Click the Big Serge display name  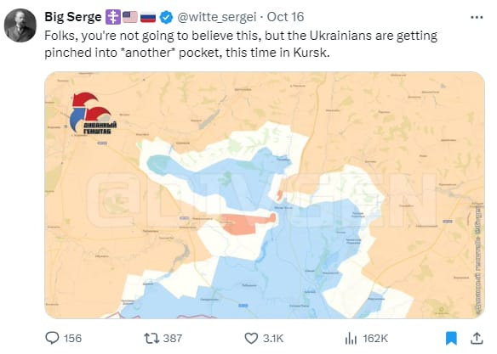point(73,17)
